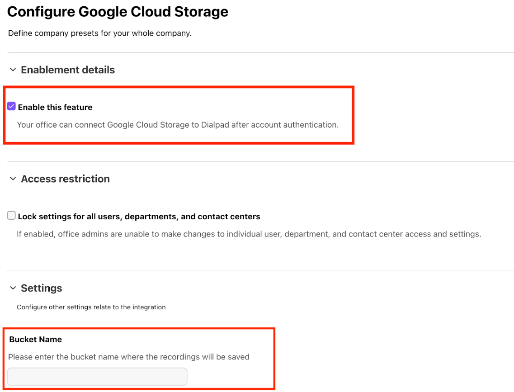Select the Settings section heading
The height and width of the screenshot is (392, 514).
[x=41, y=288]
